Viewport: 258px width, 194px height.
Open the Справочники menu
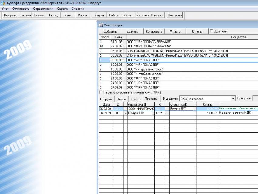click(x=43, y=9)
